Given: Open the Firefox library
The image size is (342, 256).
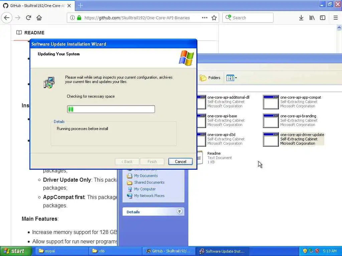Looking at the screenshot, I should 312,18.
